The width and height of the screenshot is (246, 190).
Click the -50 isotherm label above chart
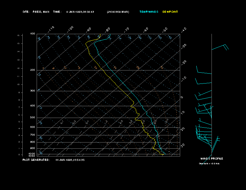165,30
